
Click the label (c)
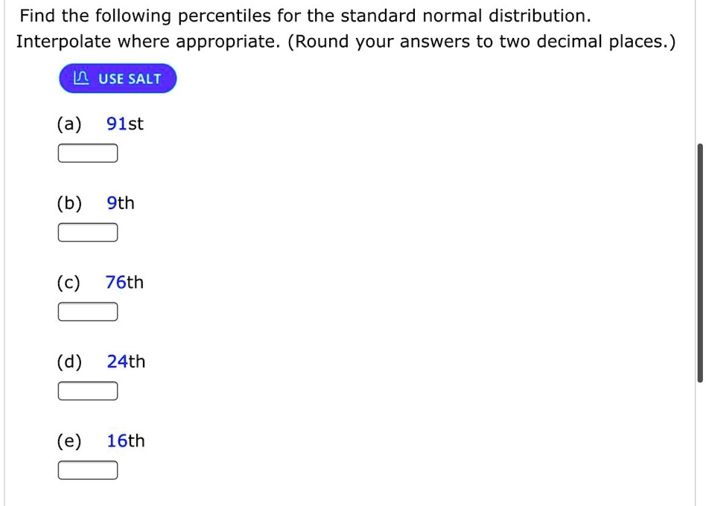[x=70, y=283]
